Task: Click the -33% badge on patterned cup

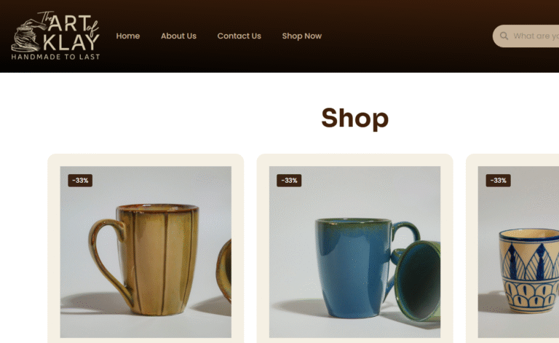Action: (498, 181)
